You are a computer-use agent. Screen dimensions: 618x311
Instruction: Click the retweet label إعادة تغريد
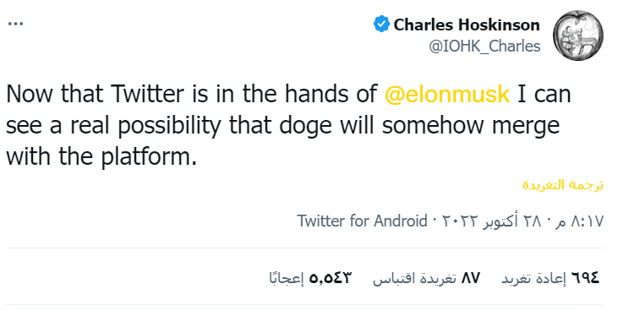[x=533, y=278]
